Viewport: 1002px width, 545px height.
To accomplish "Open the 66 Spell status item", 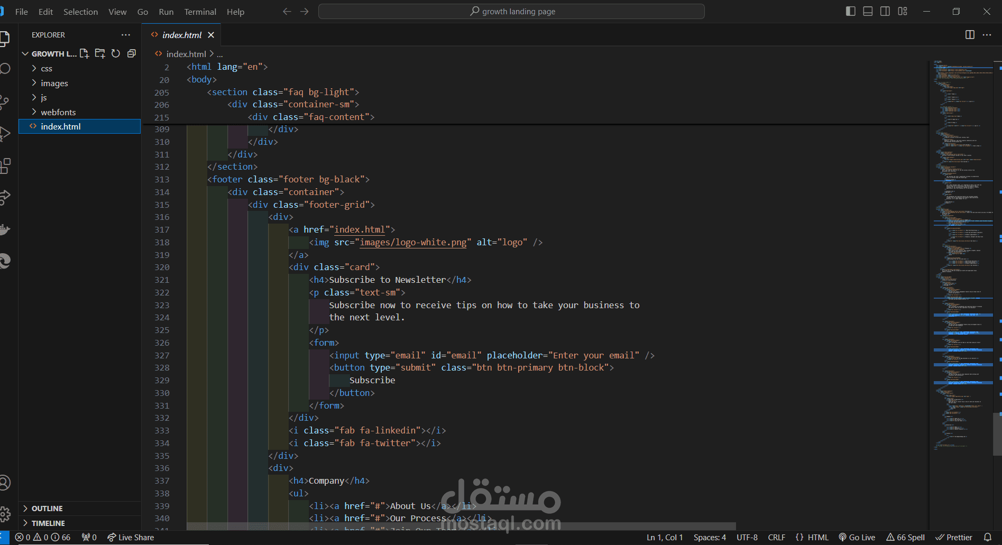I will pyautogui.click(x=906, y=538).
